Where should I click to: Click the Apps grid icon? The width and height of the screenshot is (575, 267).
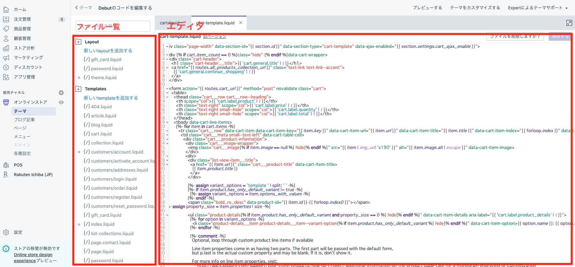point(6,77)
